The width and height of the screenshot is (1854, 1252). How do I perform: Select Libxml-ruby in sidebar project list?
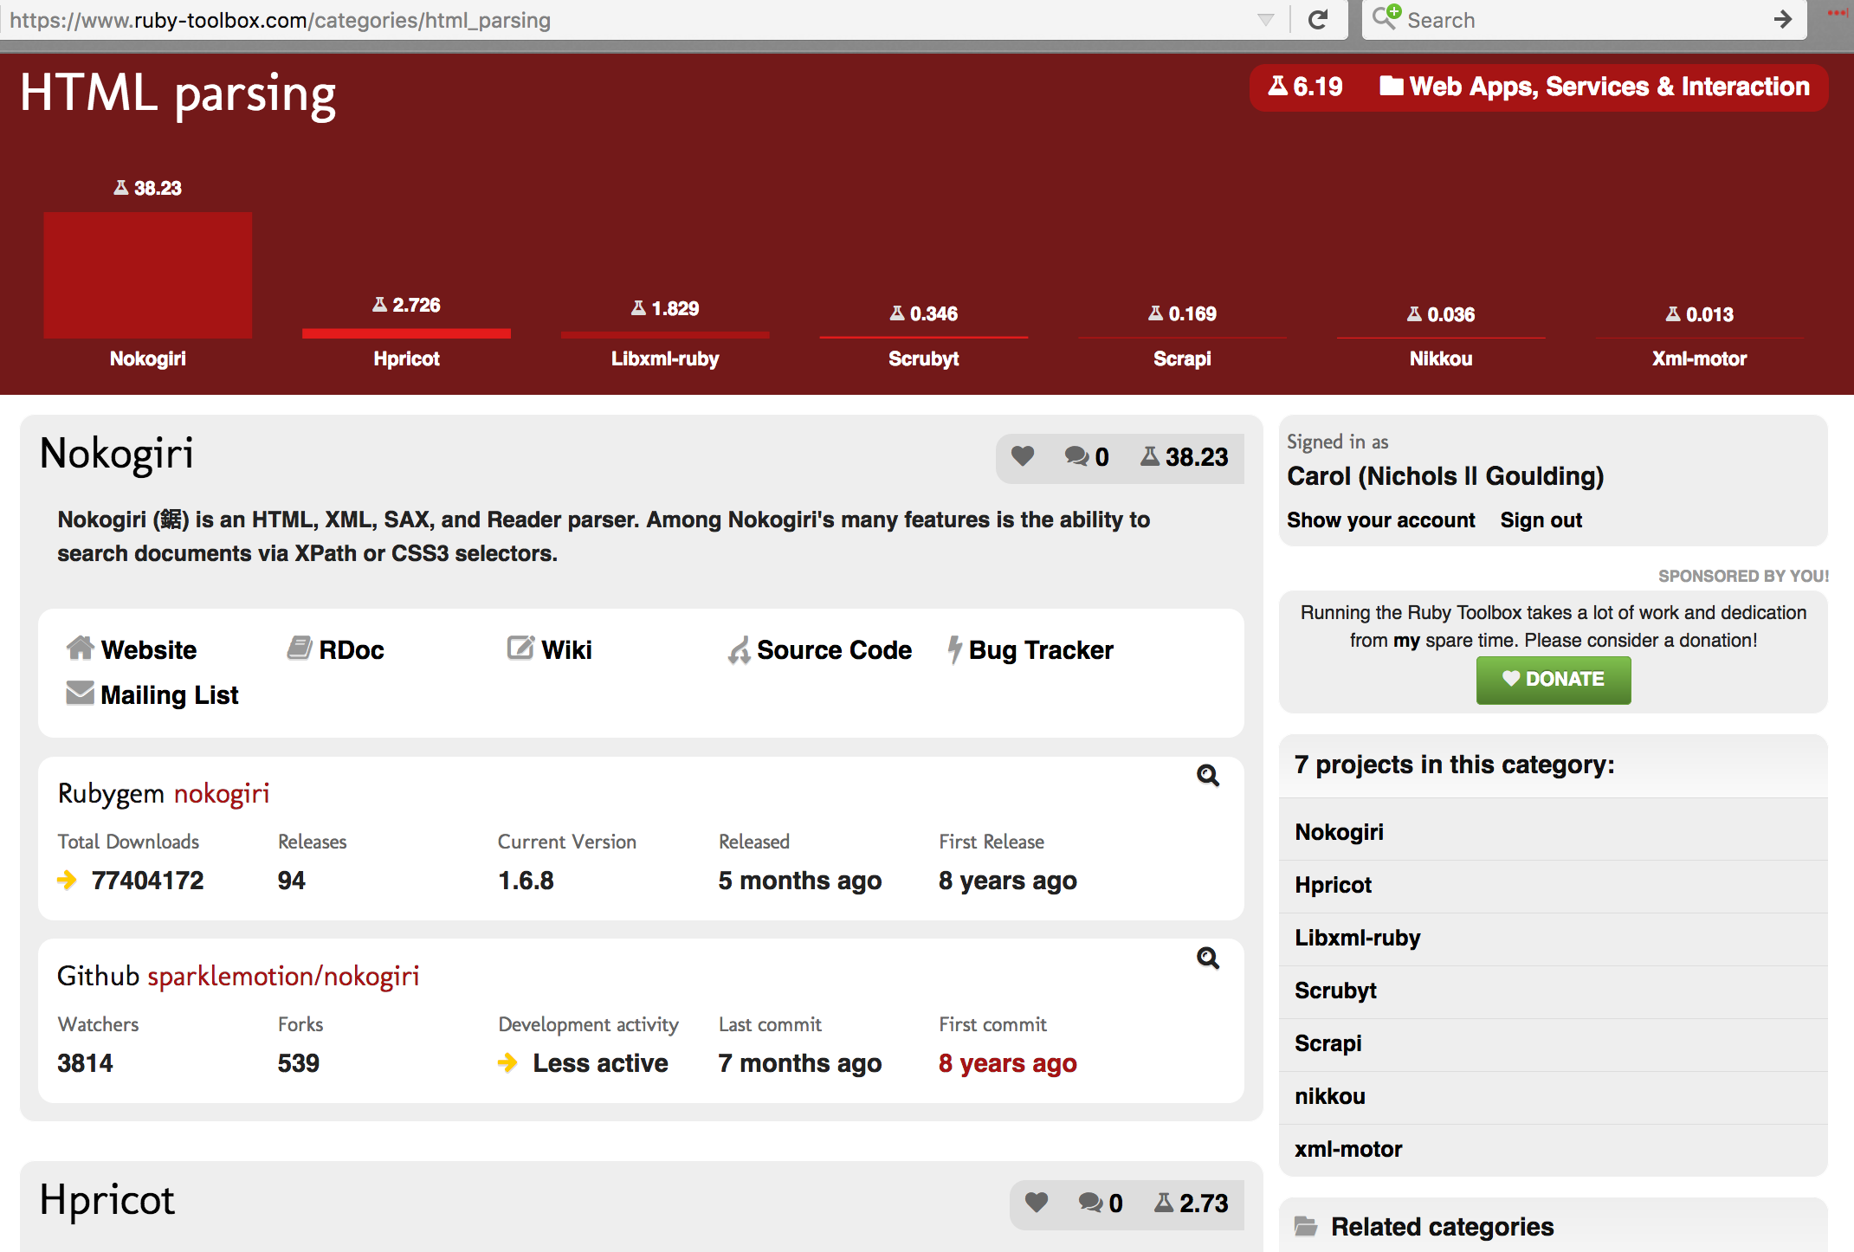pyautogui.click(x=1357, y=938)
